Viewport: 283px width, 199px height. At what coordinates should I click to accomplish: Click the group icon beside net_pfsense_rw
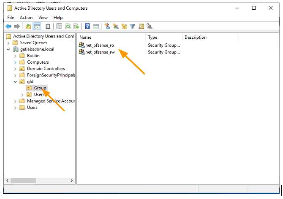click(x=82, y=52)
